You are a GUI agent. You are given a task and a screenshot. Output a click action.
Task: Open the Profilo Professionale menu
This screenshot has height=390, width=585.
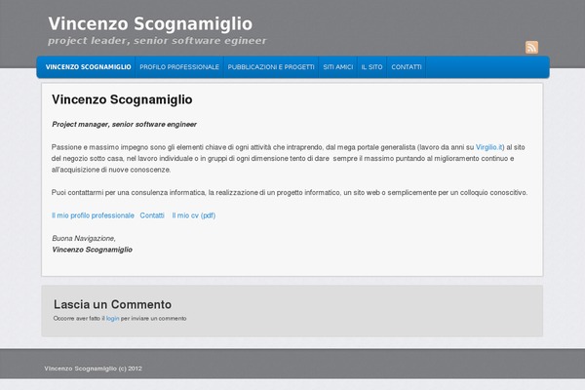[179, 67]
